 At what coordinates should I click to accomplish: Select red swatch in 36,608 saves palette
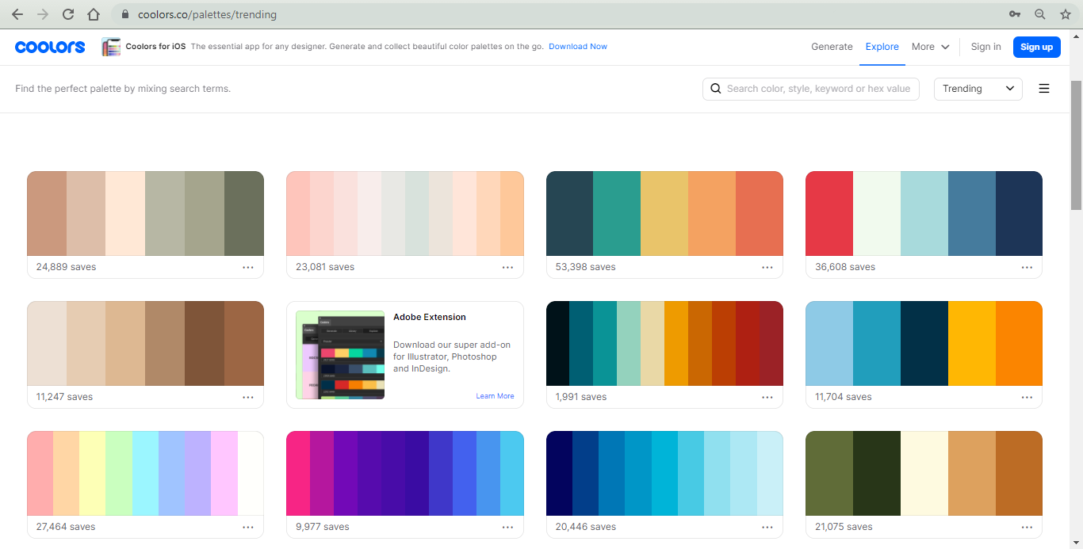829,213
